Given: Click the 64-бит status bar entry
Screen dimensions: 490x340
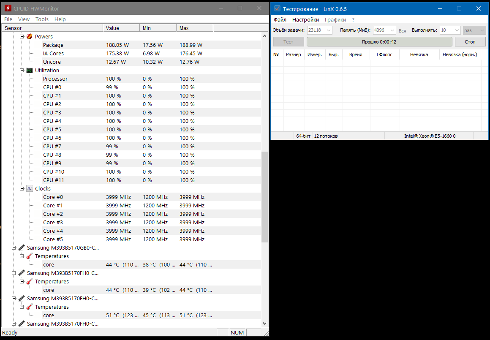Looking at the screenshot, I should tap(303, 136).
